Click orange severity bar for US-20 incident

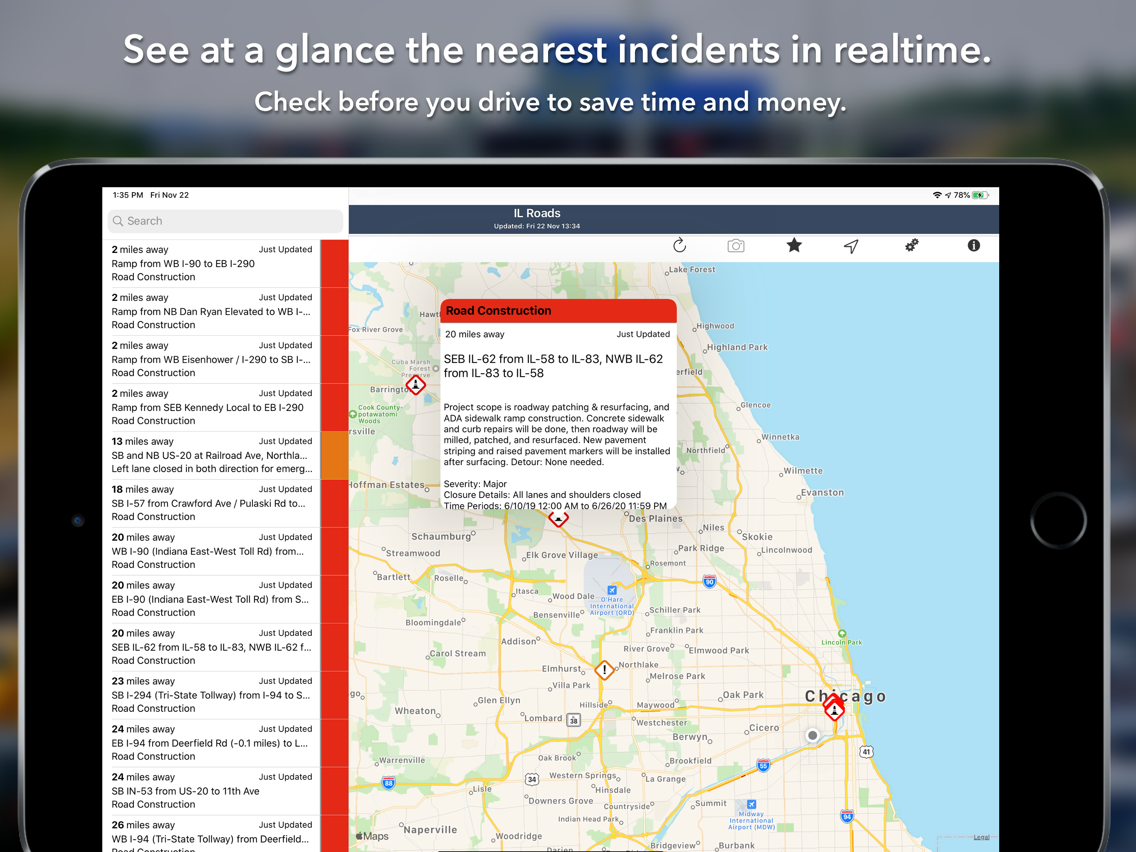(334, 455)
